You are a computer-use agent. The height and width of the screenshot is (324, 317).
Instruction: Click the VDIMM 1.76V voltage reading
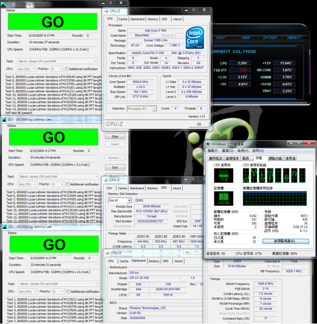point(284,77)
